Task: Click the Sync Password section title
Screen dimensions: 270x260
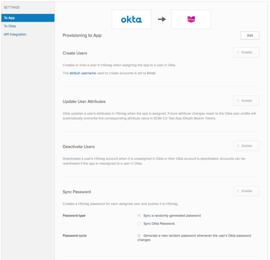Action: tap(76, 192)
